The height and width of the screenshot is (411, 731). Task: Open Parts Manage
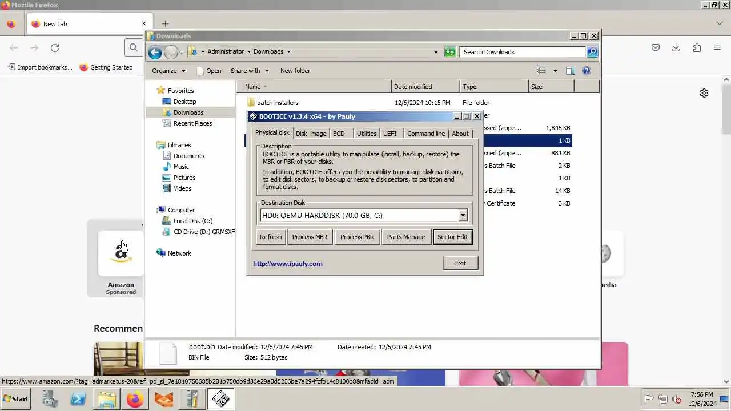406,237
